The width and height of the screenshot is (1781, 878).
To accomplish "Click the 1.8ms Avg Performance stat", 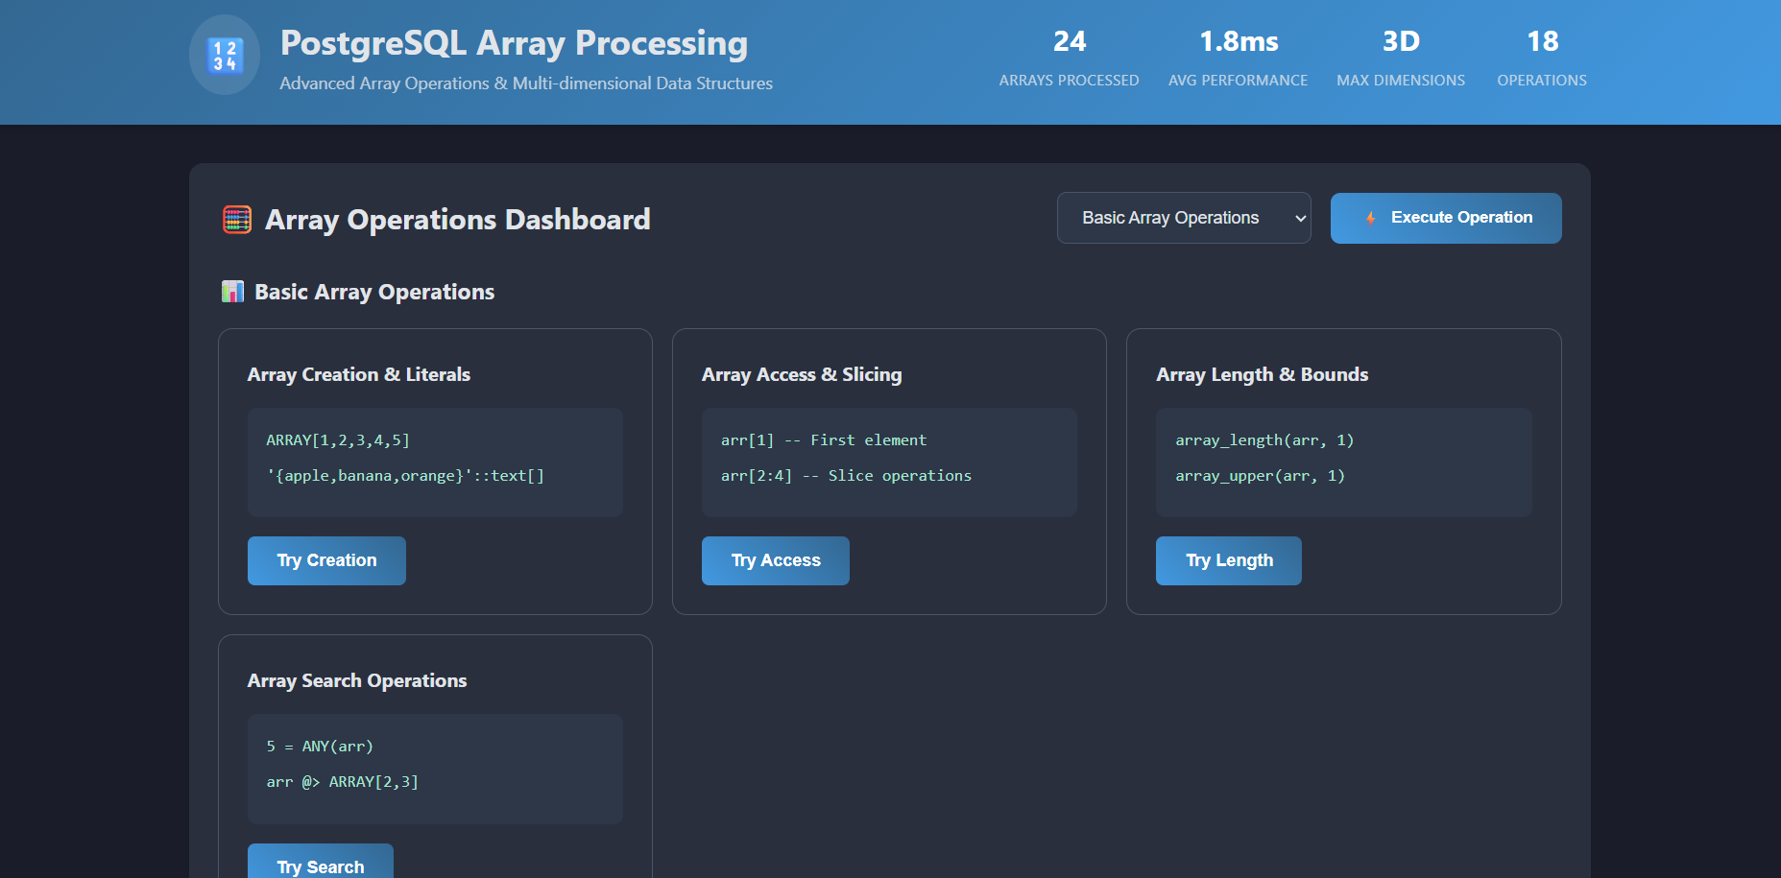I will point(1238,55).
